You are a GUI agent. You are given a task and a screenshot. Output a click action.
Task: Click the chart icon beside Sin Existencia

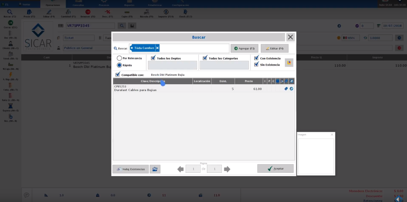click(289, 63)
